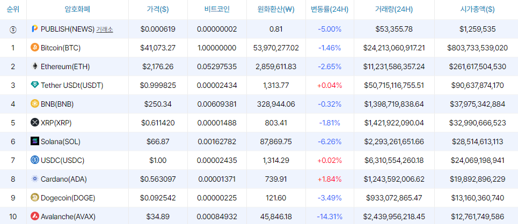
Task: Click the USDC blue logo icon
Action: 35,160
